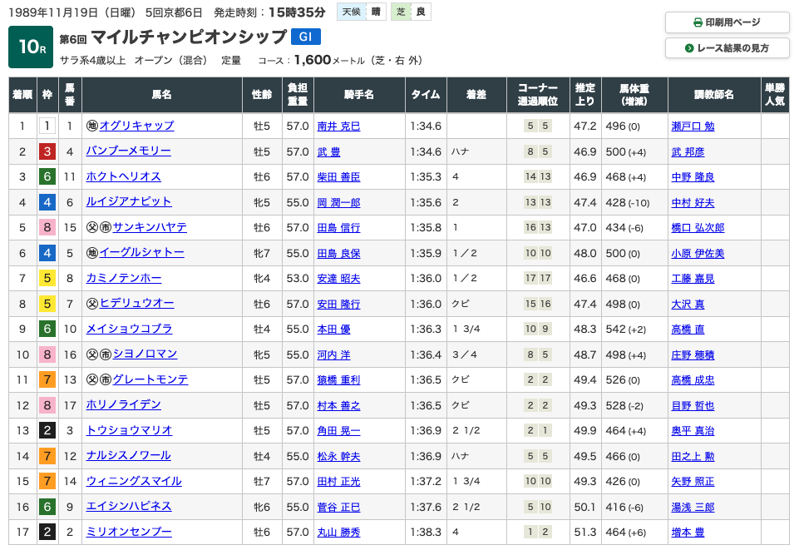Click the red frame 3 badge
The width and height of the screenshot is (799, 555).
coord(47,151)
